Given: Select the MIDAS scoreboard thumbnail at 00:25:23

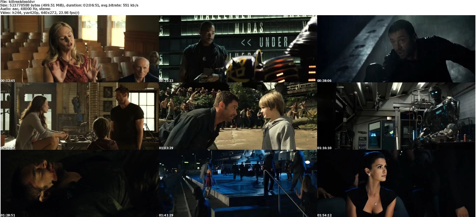Looking at the screenshot, I should point(238,49).
